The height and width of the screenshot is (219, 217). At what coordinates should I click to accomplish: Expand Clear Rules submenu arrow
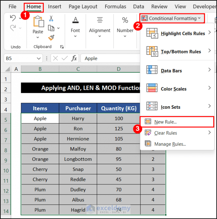[x=210, y=132]
